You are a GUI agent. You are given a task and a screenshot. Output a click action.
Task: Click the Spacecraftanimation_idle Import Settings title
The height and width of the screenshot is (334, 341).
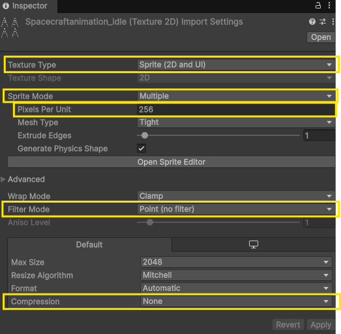point(134,22)
